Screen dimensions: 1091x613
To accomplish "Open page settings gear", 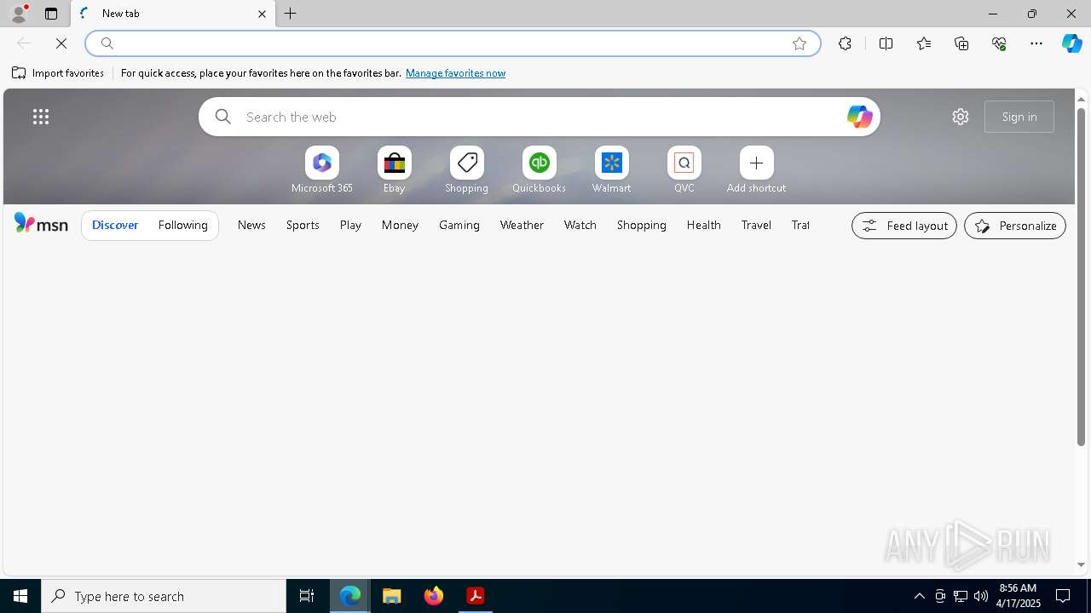I will pos(961,117).
